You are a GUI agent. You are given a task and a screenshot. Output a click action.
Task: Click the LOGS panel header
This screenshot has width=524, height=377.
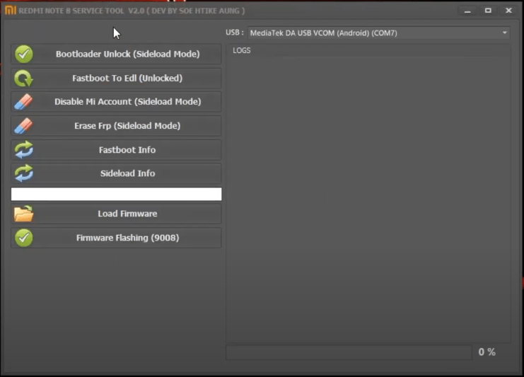click(242, 50)
